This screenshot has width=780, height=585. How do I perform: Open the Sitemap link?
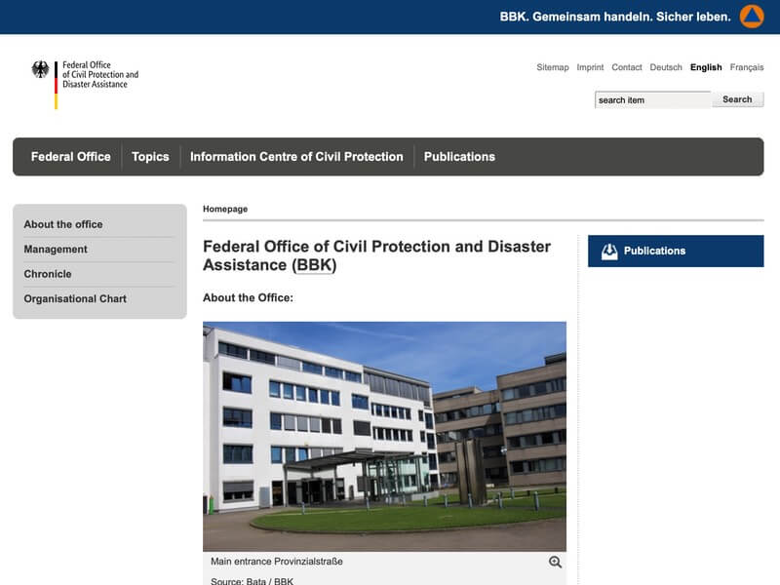click(x=552, y=67)
